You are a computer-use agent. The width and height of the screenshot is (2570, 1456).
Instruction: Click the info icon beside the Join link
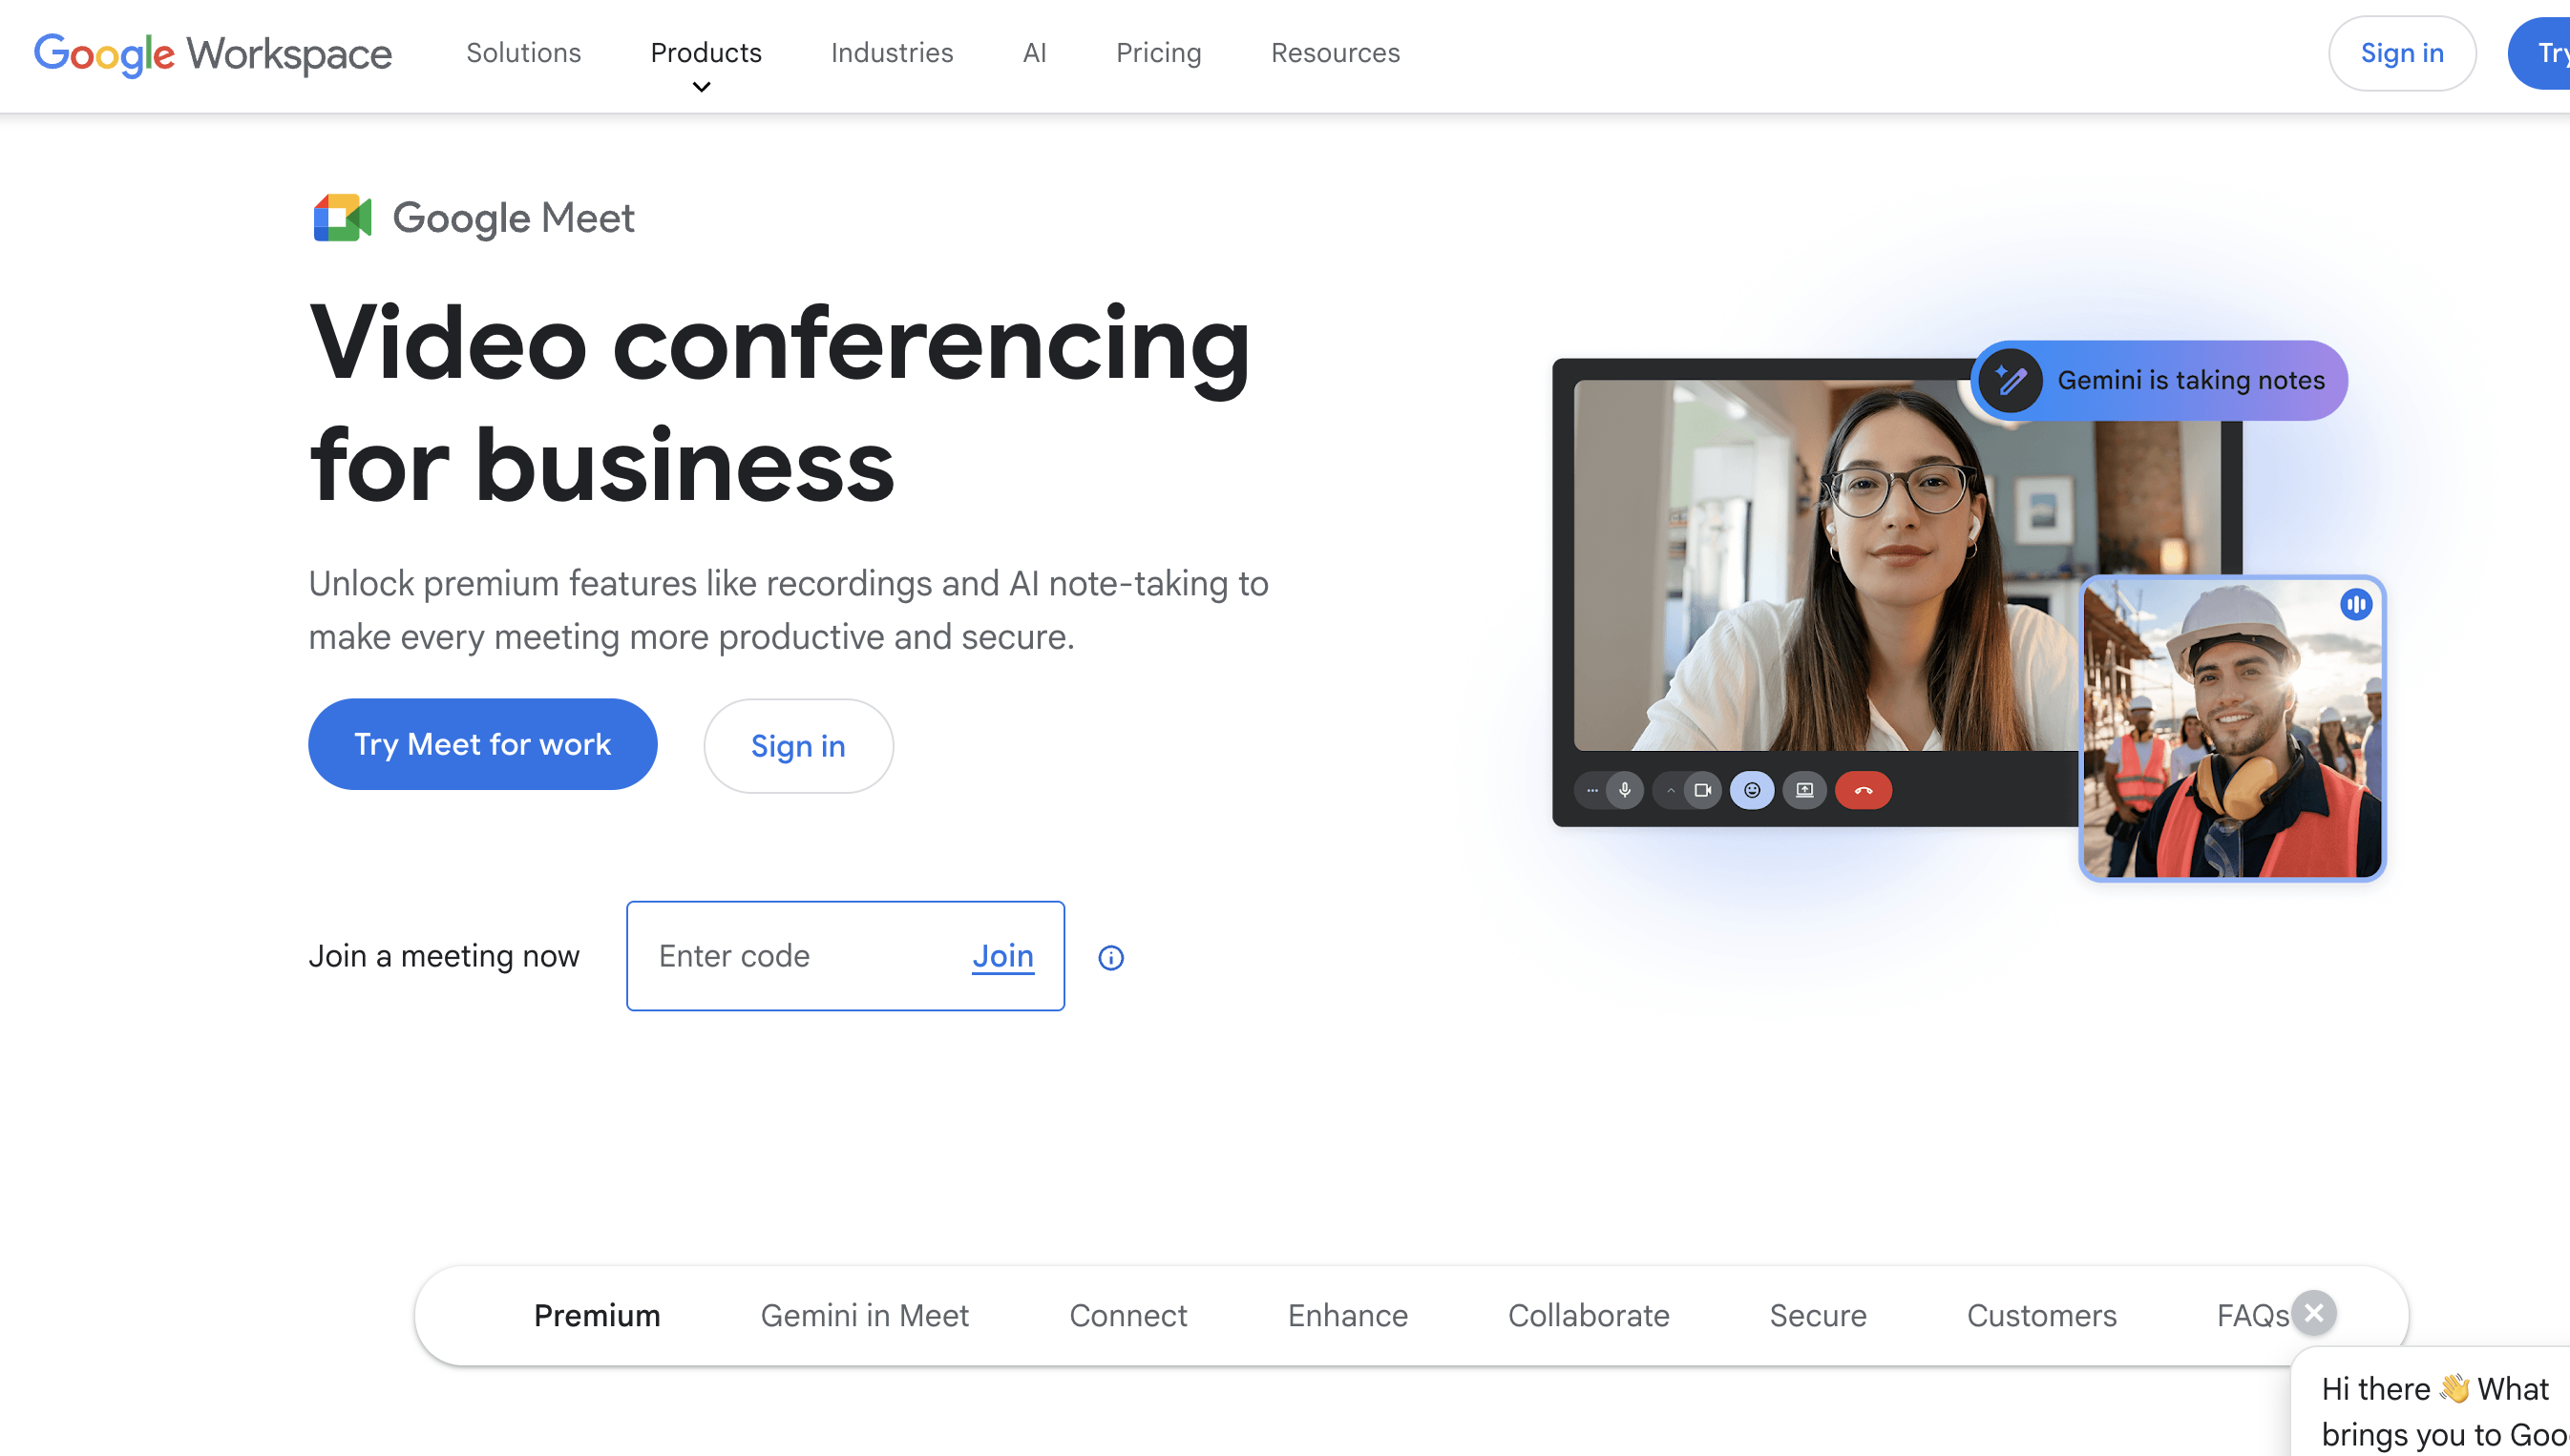point(1110,957)
